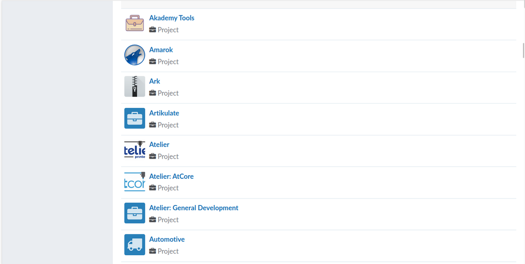Click the Amarok wolf logo icon
Image resolution: width=525 pixels, height=264 pixels.
pos(134,55)
